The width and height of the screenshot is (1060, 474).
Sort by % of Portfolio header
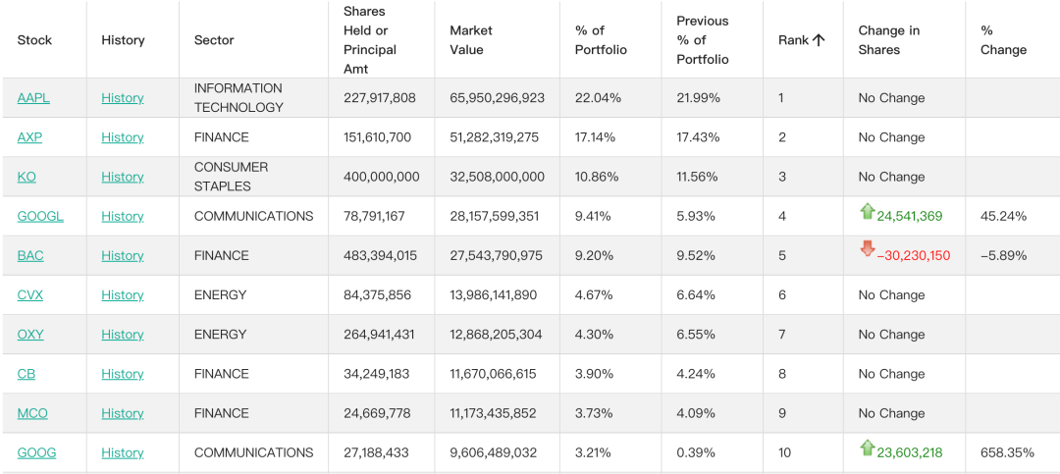coord(601,40)
